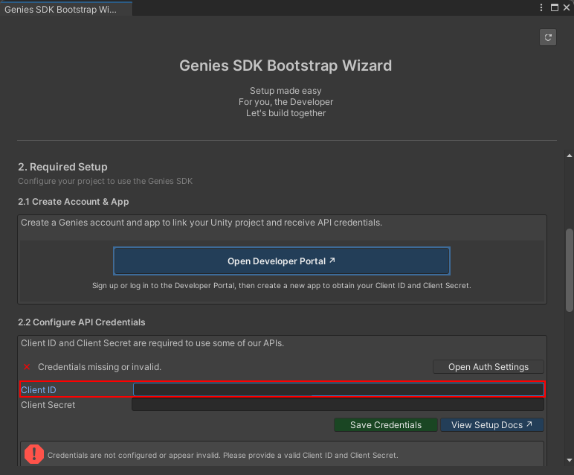Image resolution: width=574 pixels, height=475 pixels.
Task: Maximize the Bootstrap Wizard window
Action: tap(555, 7)
